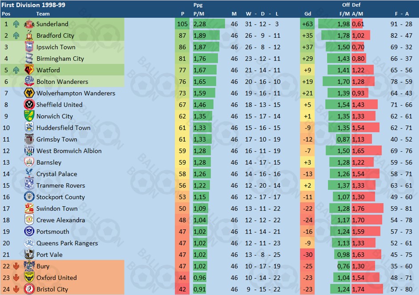Click Port Vale's -30 goal difference cell
Screen dimensions: 419x295
point(307,255)
